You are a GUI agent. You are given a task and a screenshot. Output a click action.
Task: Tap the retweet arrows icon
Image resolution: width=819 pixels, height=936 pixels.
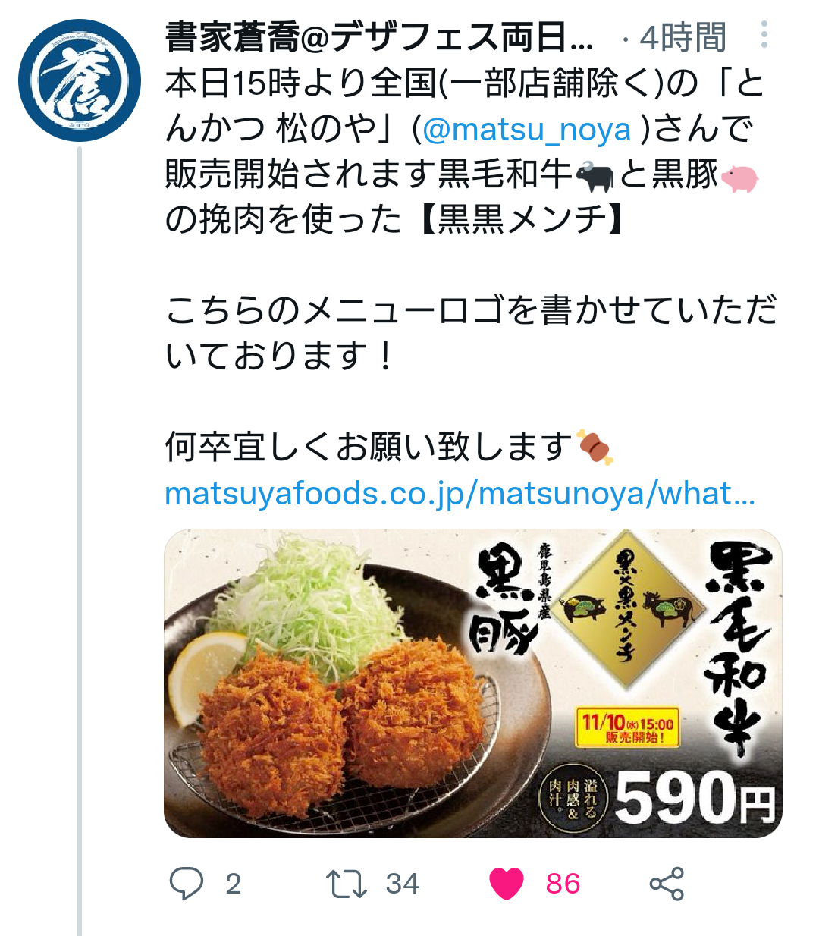pos(346,884)
